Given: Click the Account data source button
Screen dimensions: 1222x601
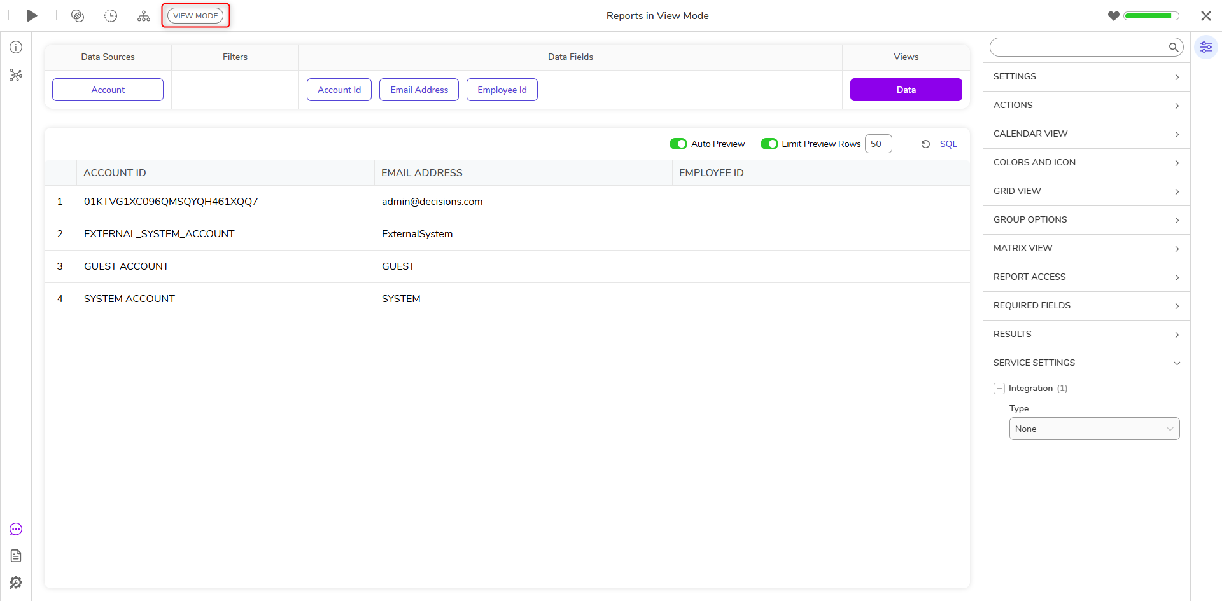Looking at the screenshot, I should click(x=108, y=90).
